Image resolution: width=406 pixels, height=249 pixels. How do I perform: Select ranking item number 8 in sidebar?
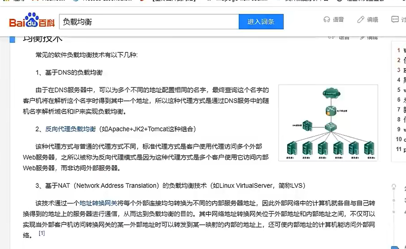pyautogui.click(x=400, y=119)
